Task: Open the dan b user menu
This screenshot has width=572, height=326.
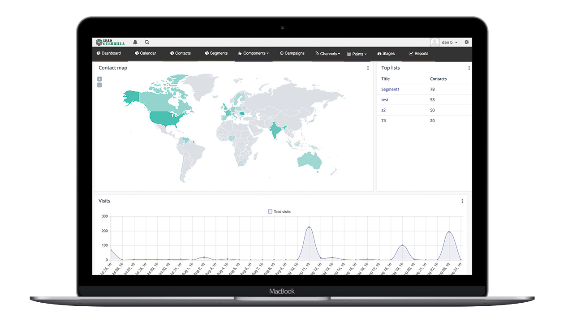Action: pos(449,43)
